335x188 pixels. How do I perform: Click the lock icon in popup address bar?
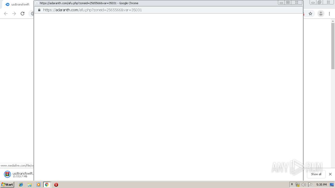coord(39,10)
